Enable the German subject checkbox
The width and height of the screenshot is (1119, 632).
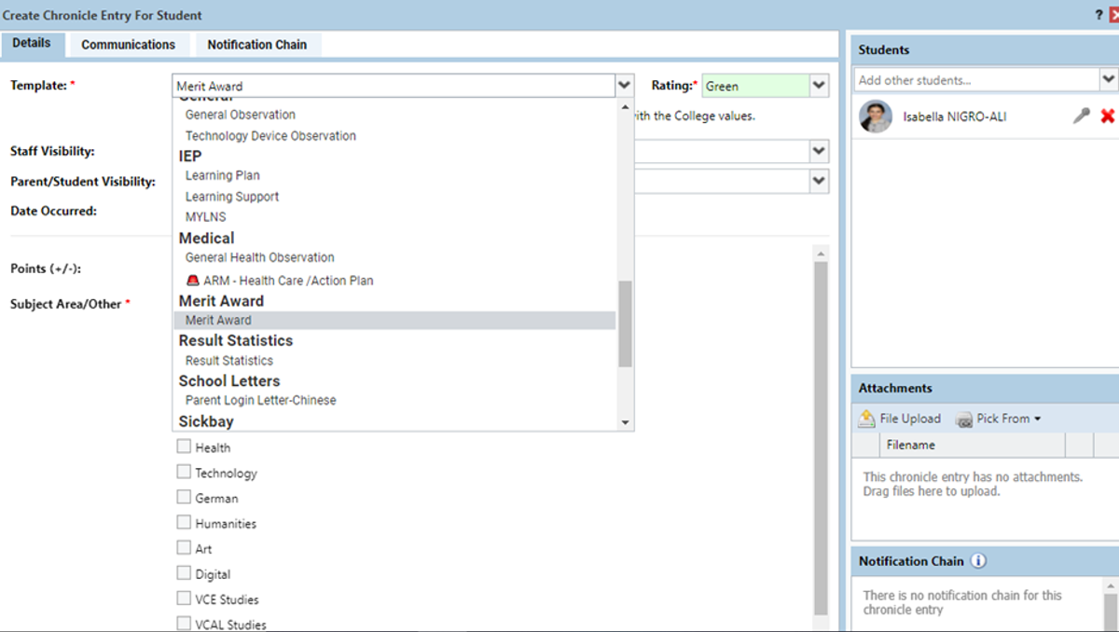point(184,498)
